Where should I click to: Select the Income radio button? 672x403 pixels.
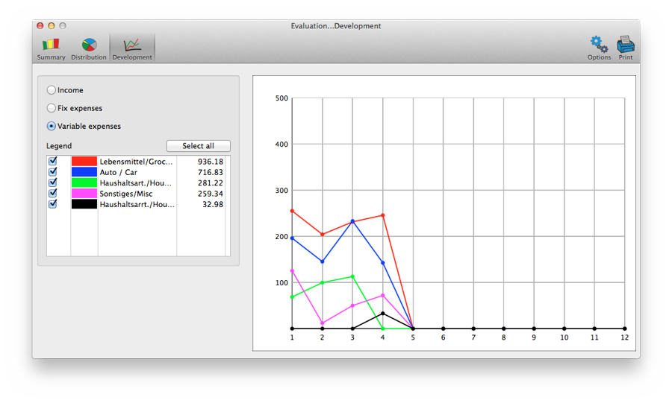click(52, 90)
